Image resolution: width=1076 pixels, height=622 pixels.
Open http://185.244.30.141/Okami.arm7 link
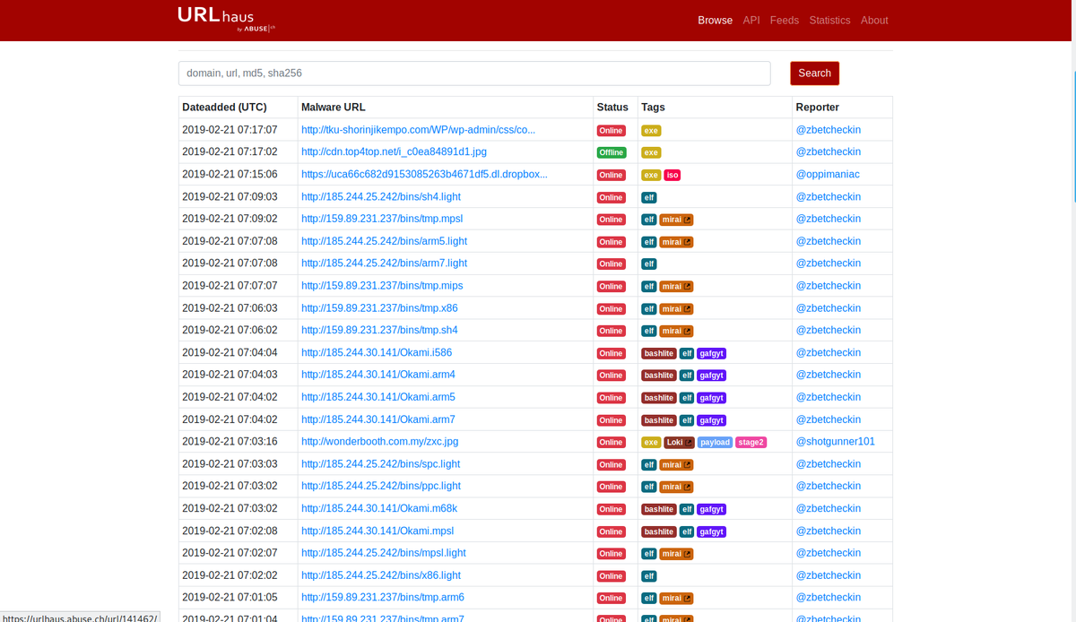[378, 419]
